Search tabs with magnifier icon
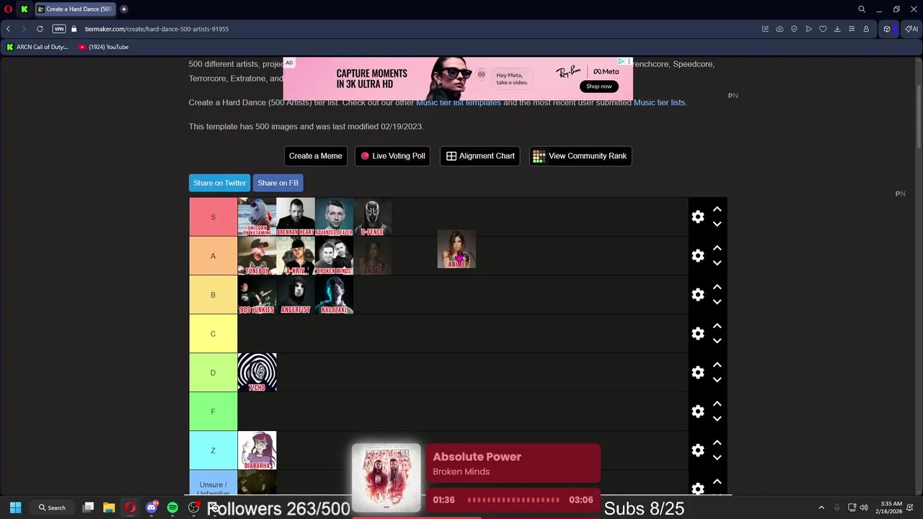 click(x=861, y=9)
